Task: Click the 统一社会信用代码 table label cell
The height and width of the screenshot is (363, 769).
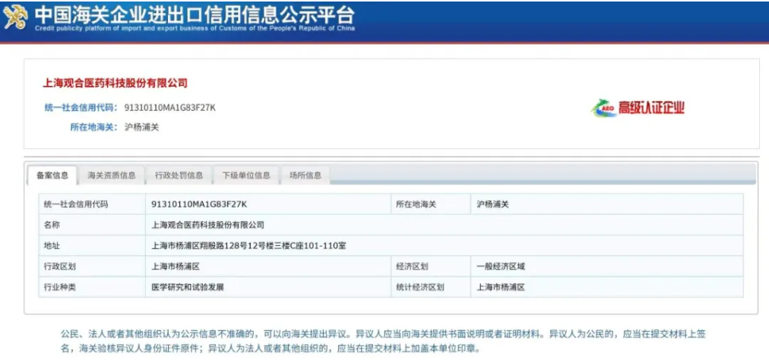Action: pos(92,204)
